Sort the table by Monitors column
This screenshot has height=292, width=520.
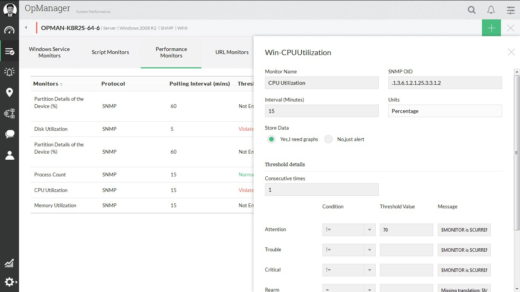point(48,84)
